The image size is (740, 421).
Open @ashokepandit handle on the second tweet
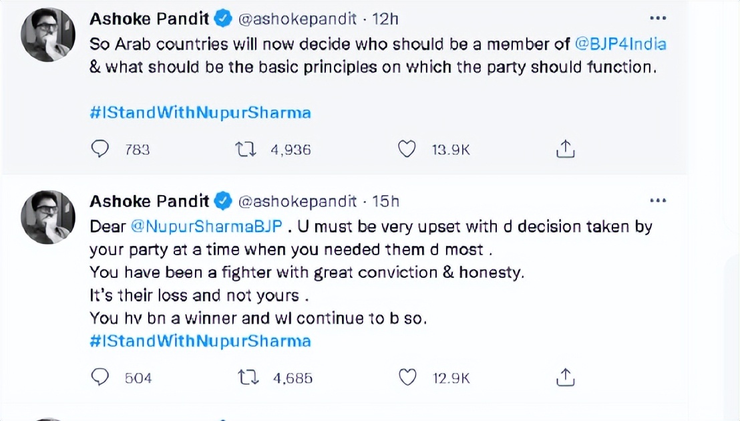[x=297, y=200]
